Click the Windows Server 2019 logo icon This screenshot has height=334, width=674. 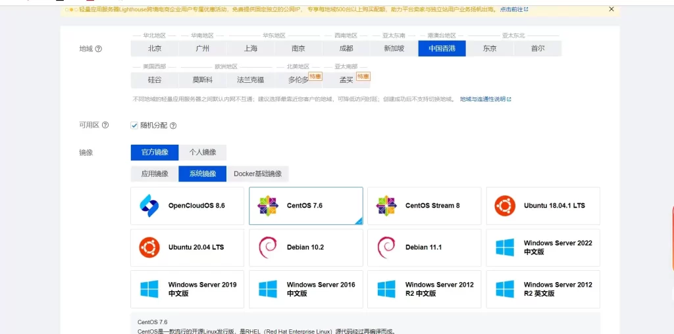[149, 289]
